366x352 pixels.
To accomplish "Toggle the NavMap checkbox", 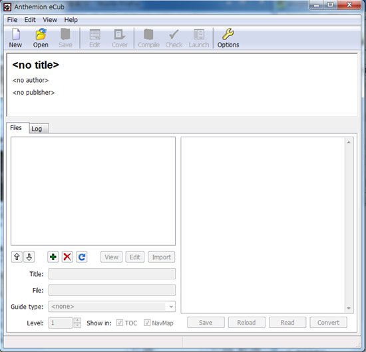I will (x=147, y=323).
